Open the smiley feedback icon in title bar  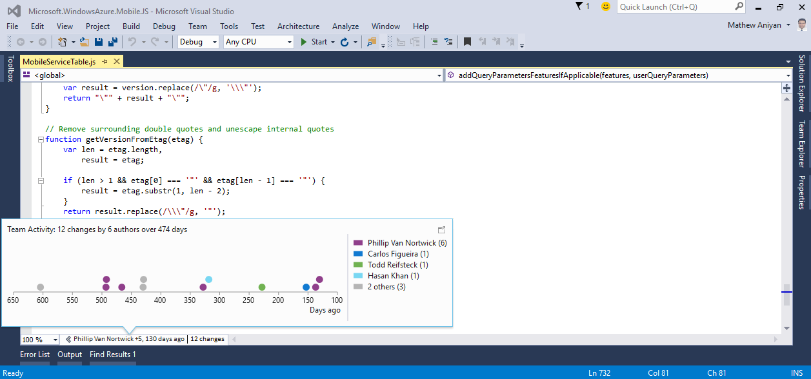coord(605,8)
